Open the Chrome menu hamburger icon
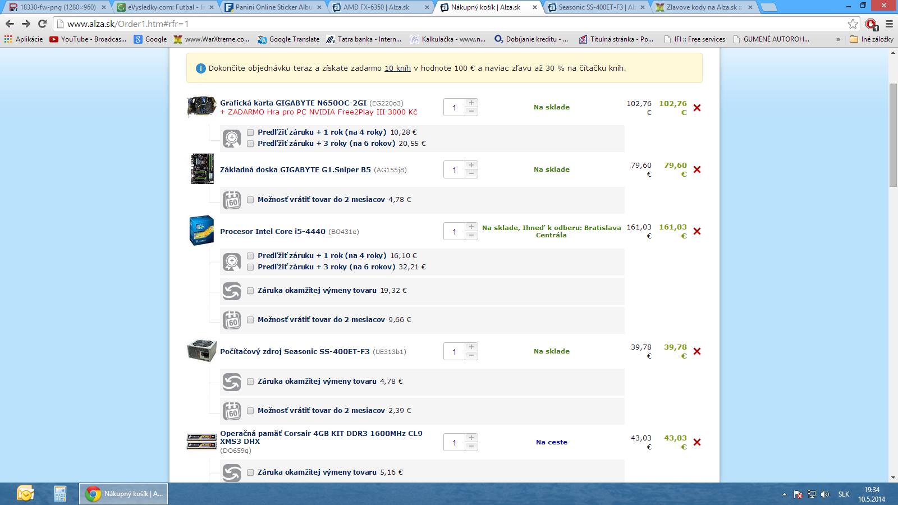Screen dimensions: 898x505 click(x=889, y=24)
